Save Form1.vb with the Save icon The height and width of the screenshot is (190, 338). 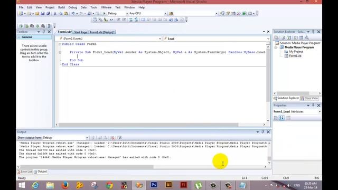(x=43, y=14)
